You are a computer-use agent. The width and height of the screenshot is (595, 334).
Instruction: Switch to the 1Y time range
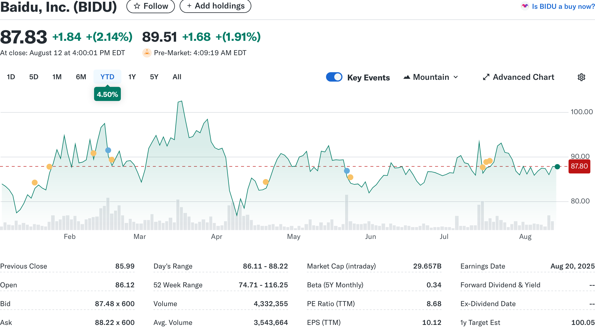coord(132,77)
